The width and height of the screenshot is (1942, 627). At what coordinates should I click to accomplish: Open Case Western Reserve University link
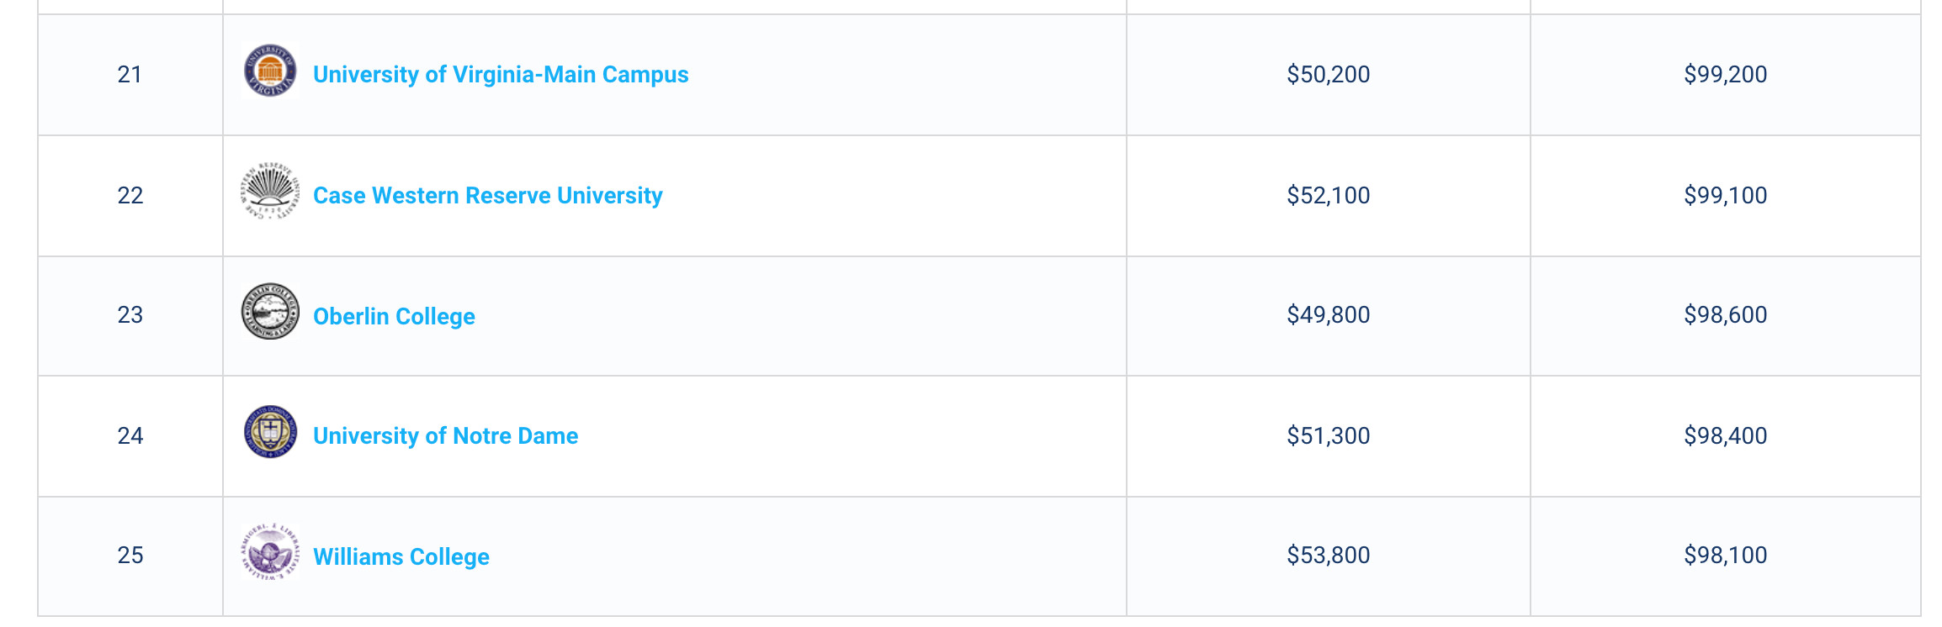pyautogui.click(x=488, y=195)
